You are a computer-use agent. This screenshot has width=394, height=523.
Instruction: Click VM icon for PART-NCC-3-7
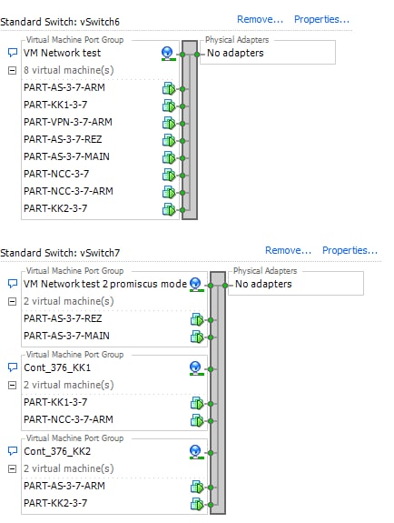point(169,176)
